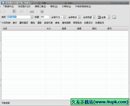Select the 动漫游戏 hot search link
The image size is (130, 106).
99,23
